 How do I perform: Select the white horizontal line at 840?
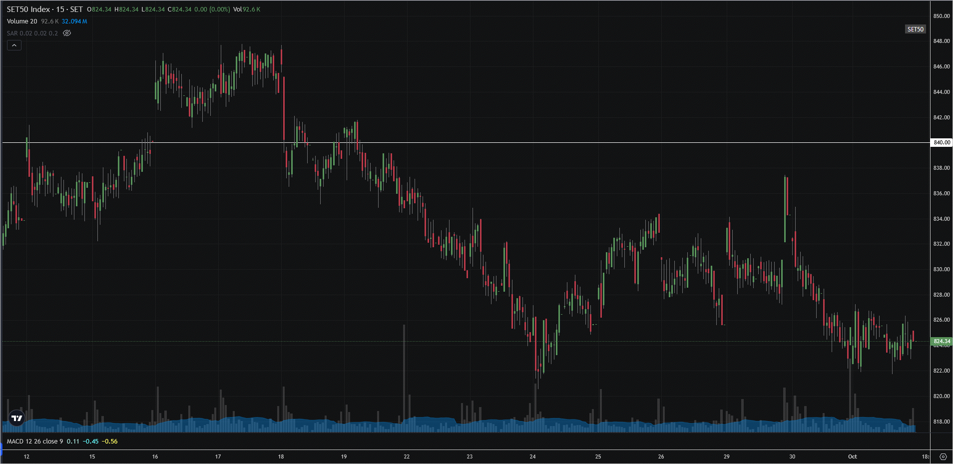coord(450,143)
